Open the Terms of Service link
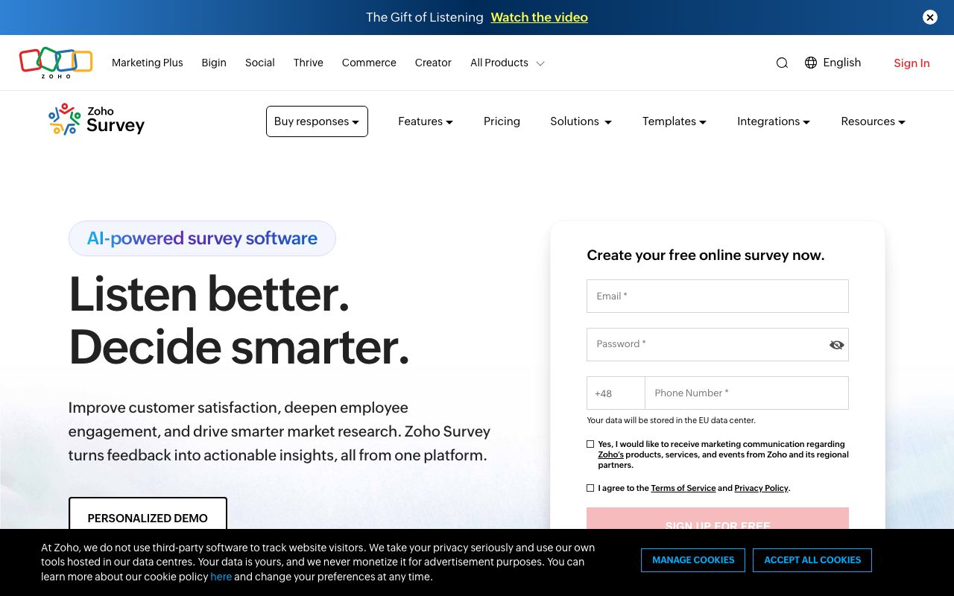 683,488
